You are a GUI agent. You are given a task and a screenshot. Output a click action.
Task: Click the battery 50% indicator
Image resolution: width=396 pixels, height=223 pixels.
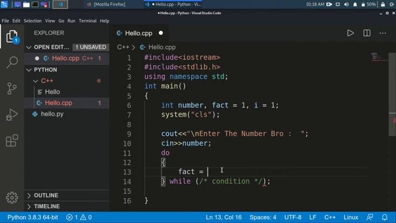click(369, 4)
